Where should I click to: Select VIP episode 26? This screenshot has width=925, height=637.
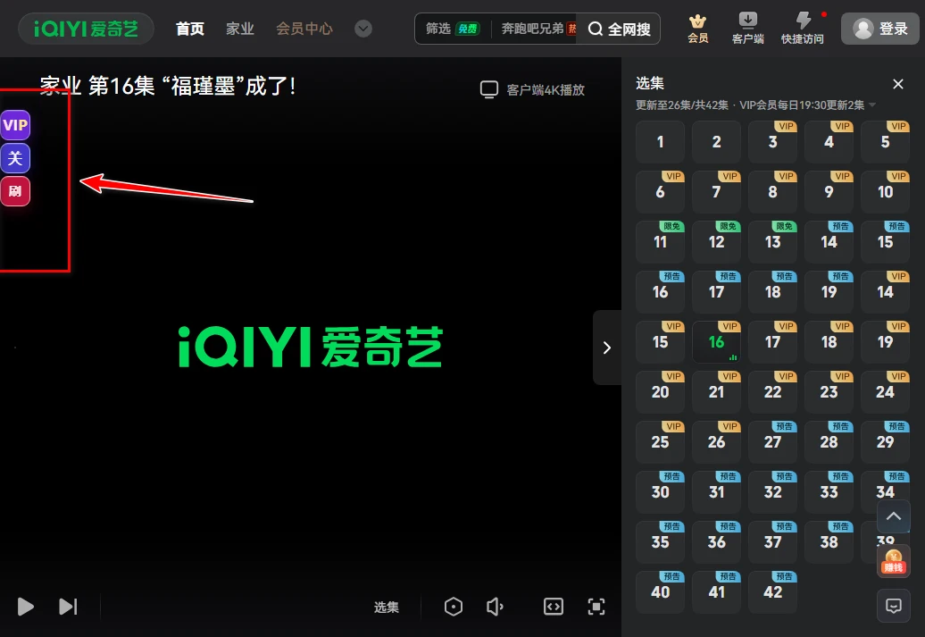(716, 442)
